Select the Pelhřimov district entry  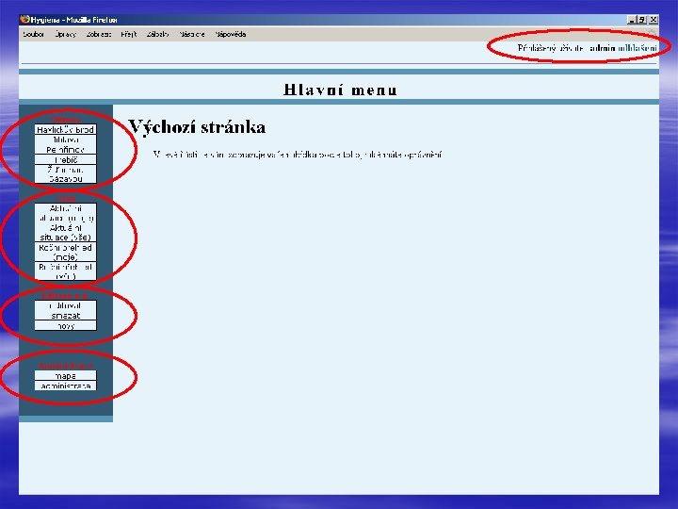tap(65, 150)
